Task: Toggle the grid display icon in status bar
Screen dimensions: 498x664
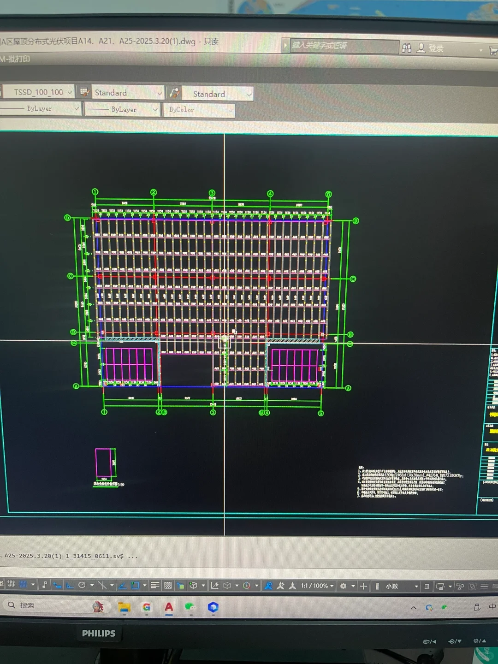Action: [11, 584]
